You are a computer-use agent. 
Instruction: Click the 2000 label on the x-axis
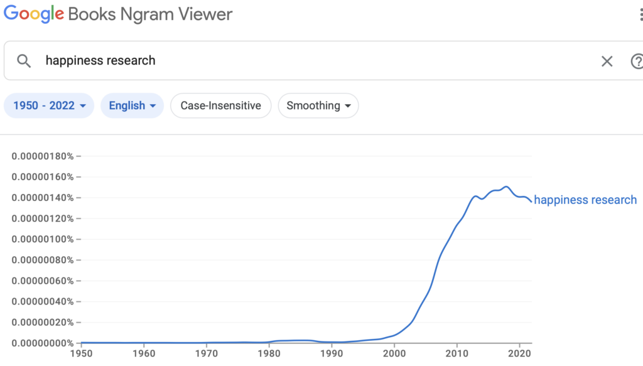click(394, 354)
